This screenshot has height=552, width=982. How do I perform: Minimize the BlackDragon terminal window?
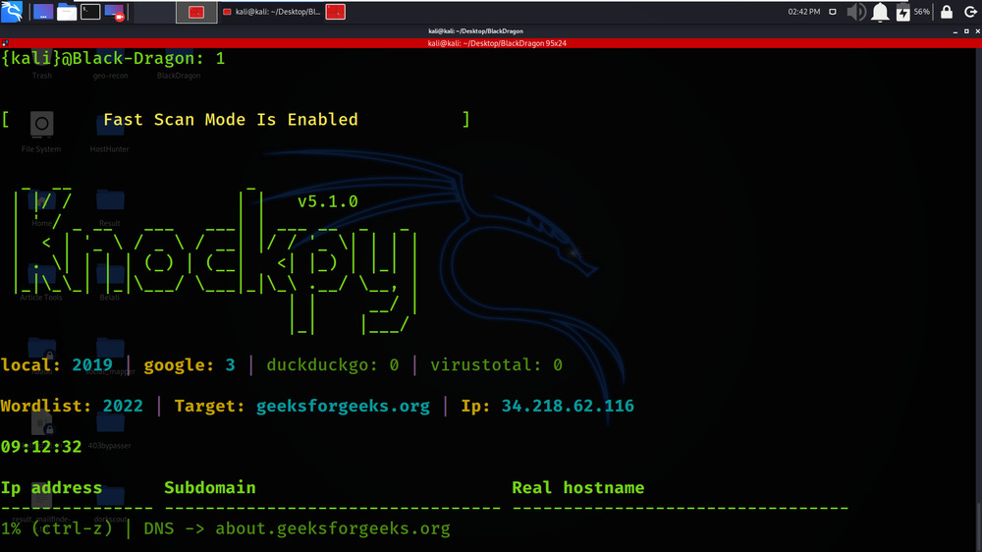coord(955,31)
